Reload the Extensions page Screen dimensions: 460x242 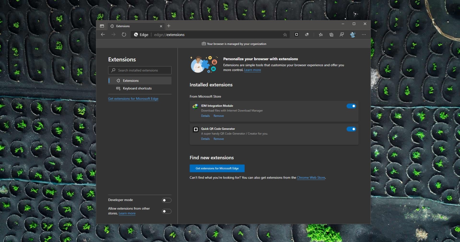point(124,34)
